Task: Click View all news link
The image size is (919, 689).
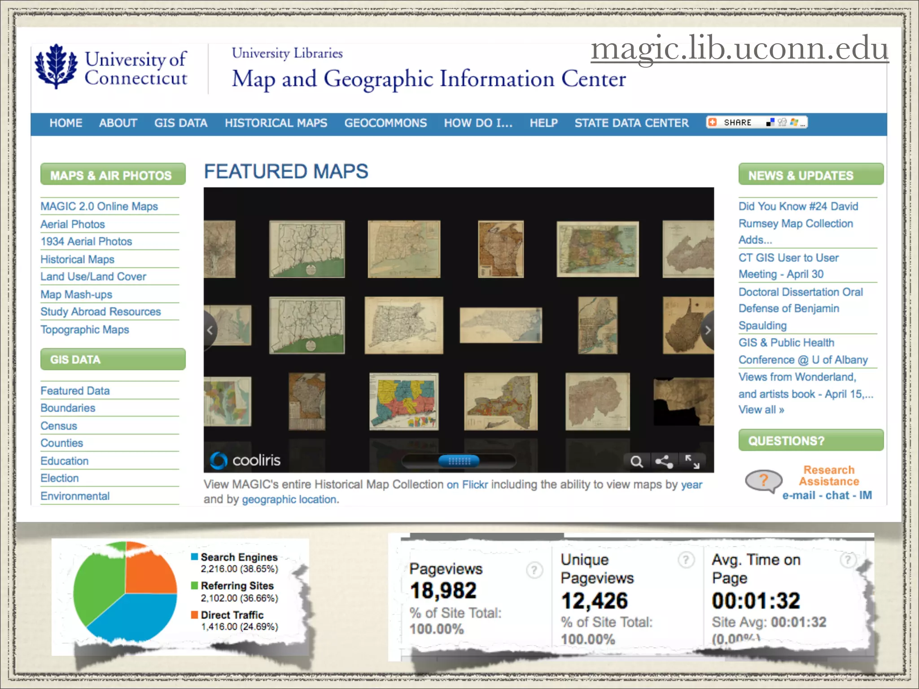Action: point(761,410)
